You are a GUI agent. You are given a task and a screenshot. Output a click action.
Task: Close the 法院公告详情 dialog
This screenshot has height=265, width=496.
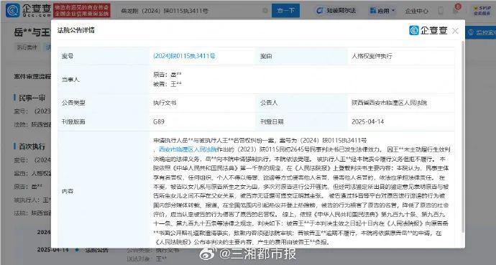pos(455,31)
